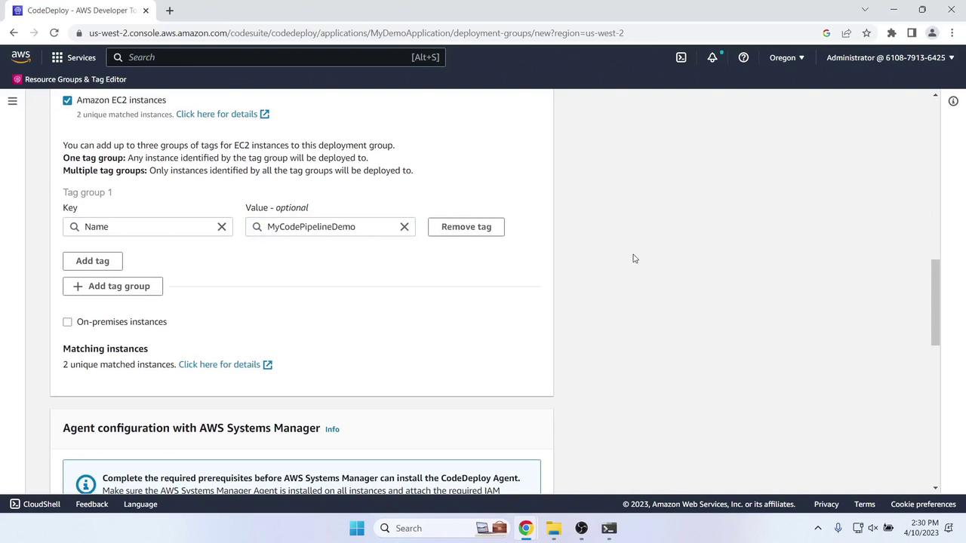Open the Services grid menu
The width and height of the screenshot is (966, 543).
click(x=57, y=57)
